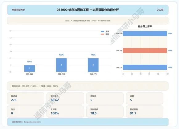Screen dimensions: 179x129
Task: Select the 280-299 vertical bar
Action: (61, 65)
